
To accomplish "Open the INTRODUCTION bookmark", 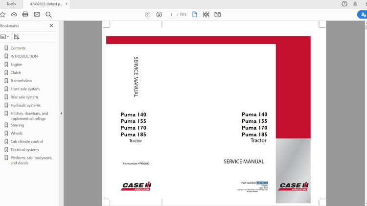I will click(x=24, y=56).
